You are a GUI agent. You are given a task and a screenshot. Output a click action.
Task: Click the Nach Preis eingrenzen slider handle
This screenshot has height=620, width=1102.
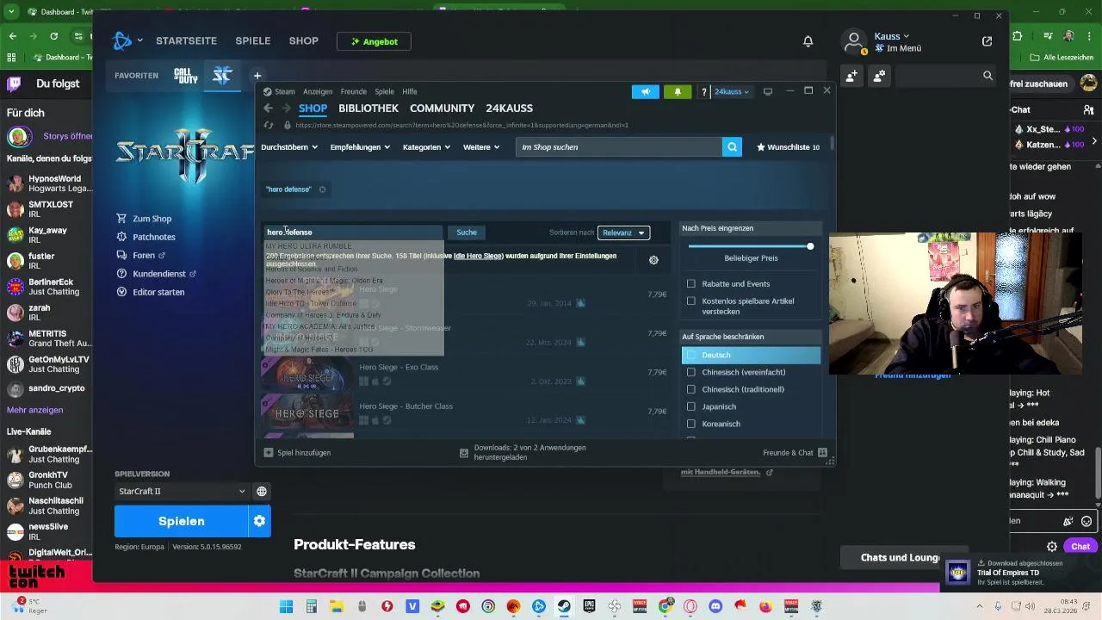809,246
